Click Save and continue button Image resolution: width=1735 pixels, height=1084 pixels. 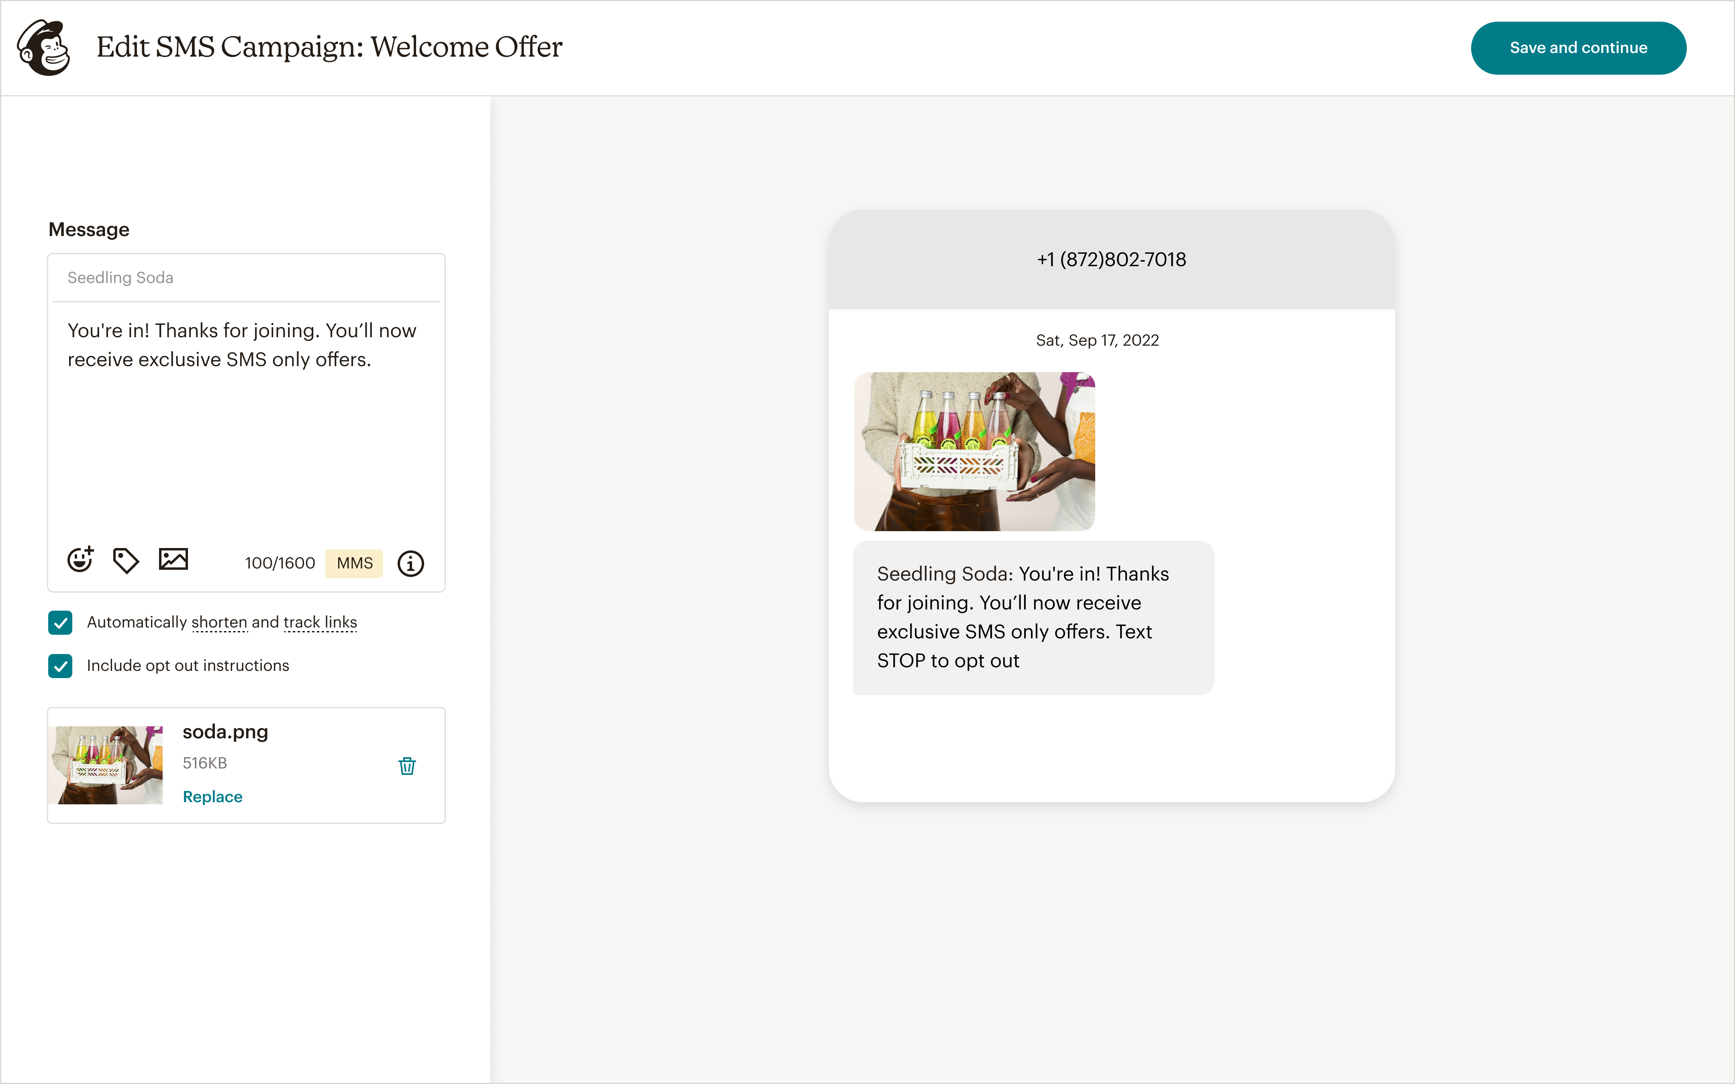point(1577,48)
